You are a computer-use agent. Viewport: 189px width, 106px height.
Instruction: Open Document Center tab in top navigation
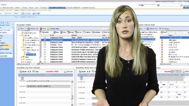[8, 8]
